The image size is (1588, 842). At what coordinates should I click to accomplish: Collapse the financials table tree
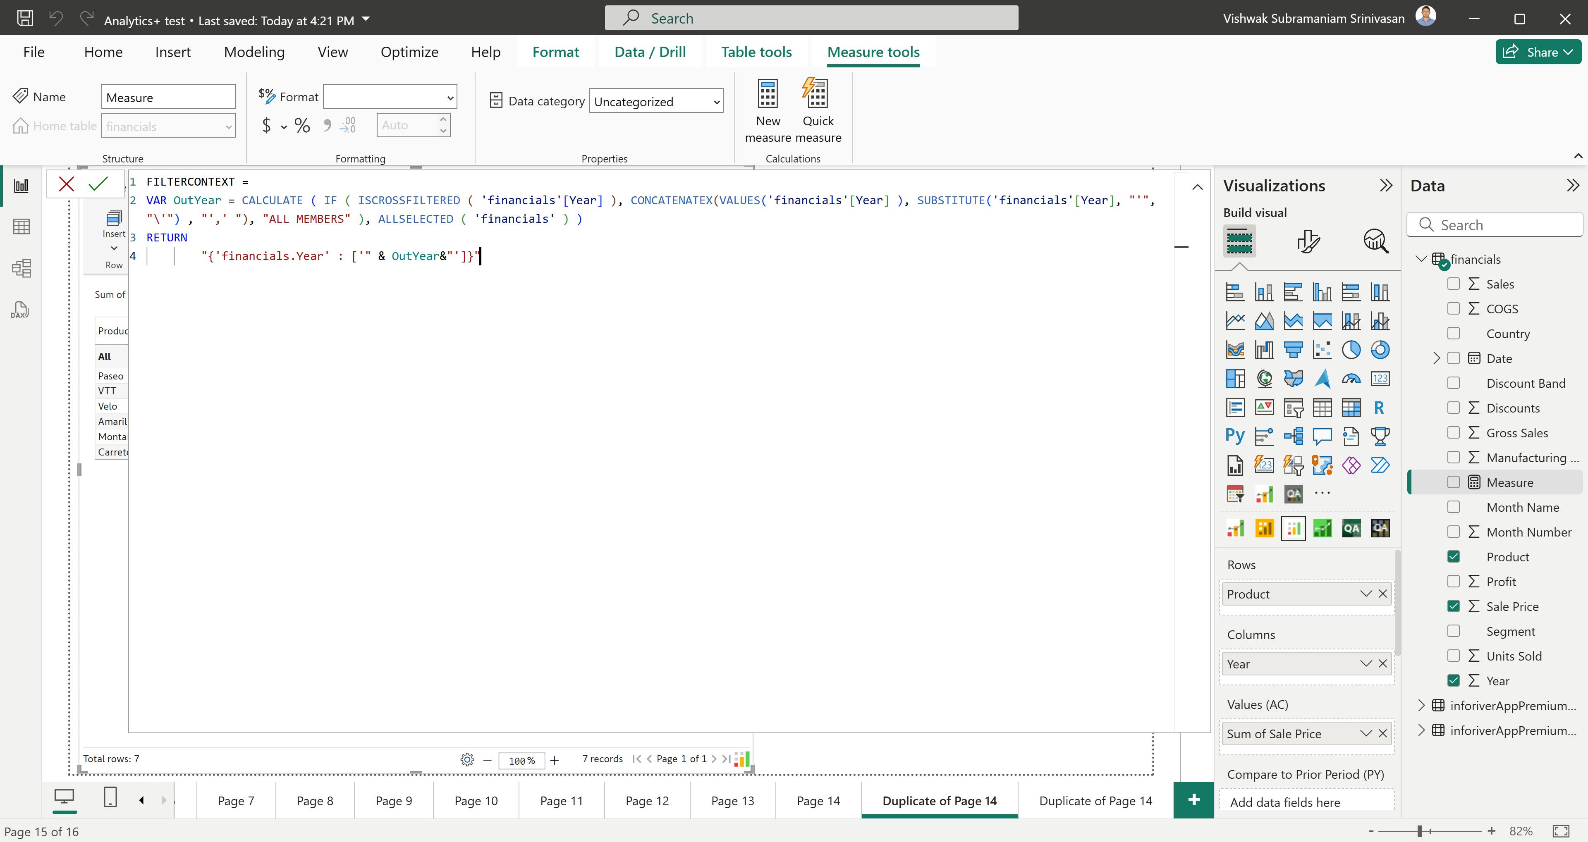coord(1422,259)
